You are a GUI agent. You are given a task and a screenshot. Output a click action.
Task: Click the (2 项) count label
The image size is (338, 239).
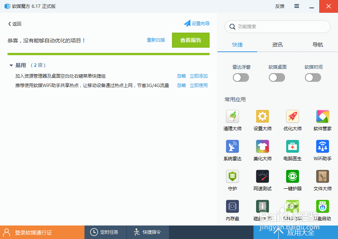pyautogui.click(x=38, y=65)
